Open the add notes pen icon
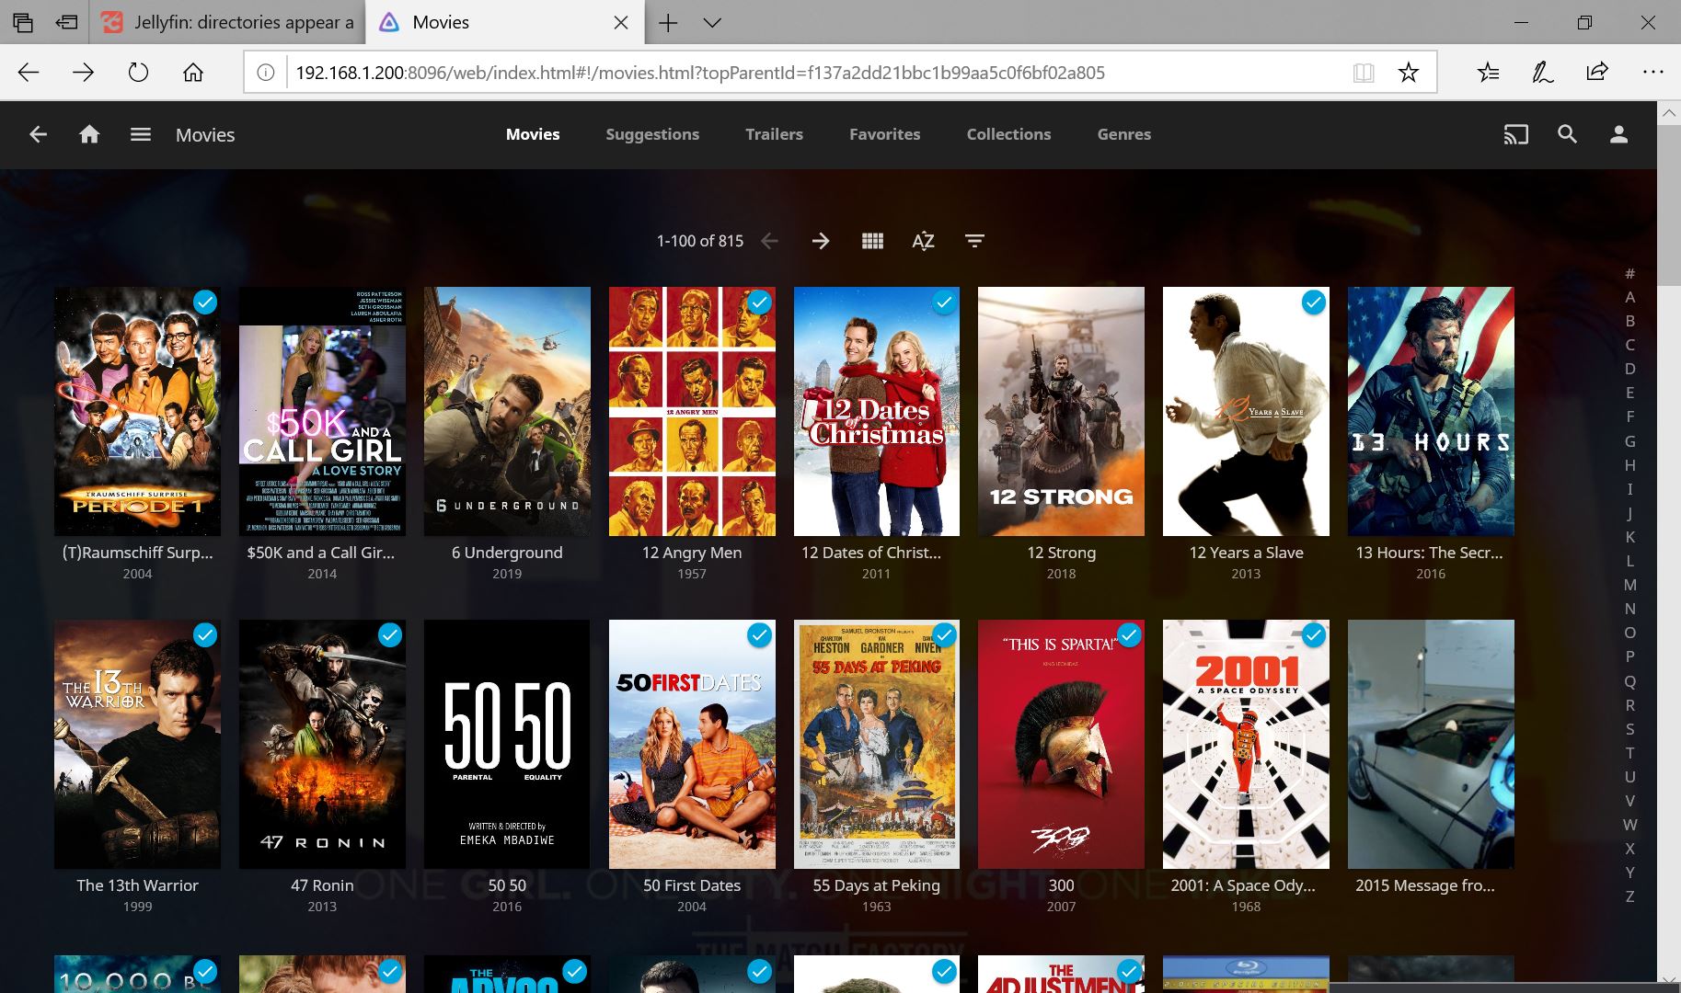 tap(1543, 73)
